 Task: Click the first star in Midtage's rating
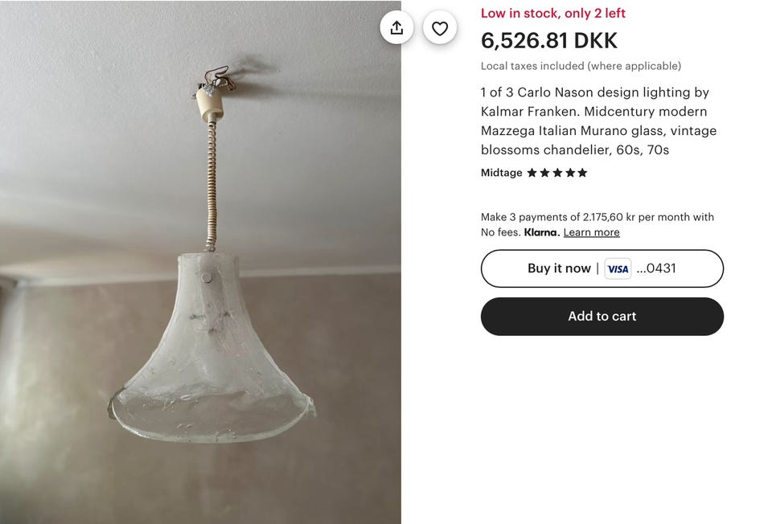(x=532, y=173)
